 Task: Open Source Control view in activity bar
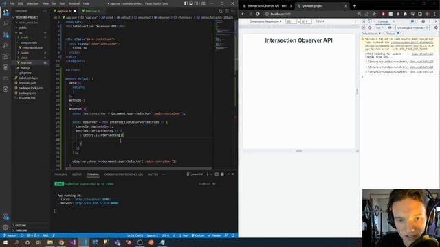pyautogui.click(x=5, y=34)
